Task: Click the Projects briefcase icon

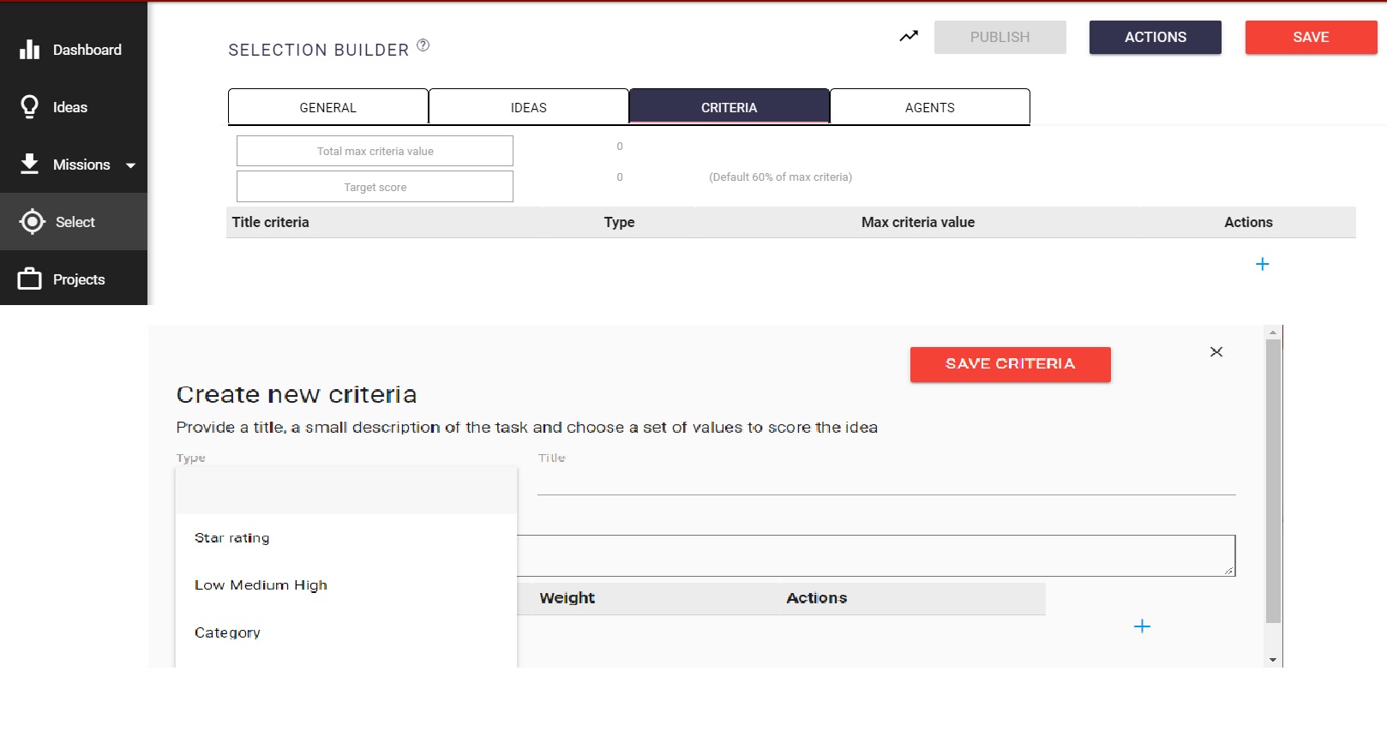Action: (29, 279)
